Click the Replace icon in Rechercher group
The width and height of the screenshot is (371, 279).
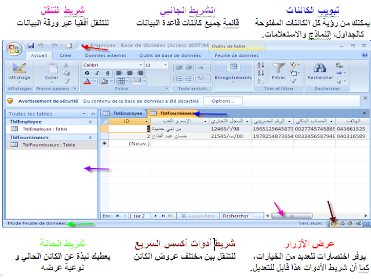[x=340, y=65]
